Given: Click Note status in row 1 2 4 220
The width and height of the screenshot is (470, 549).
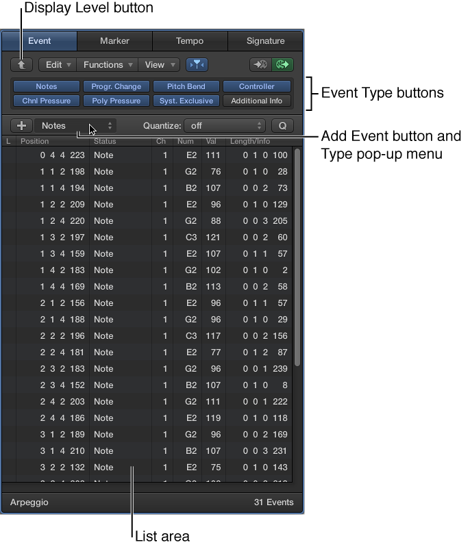Looking at the screenshot, I should click(x=103, y=221).
